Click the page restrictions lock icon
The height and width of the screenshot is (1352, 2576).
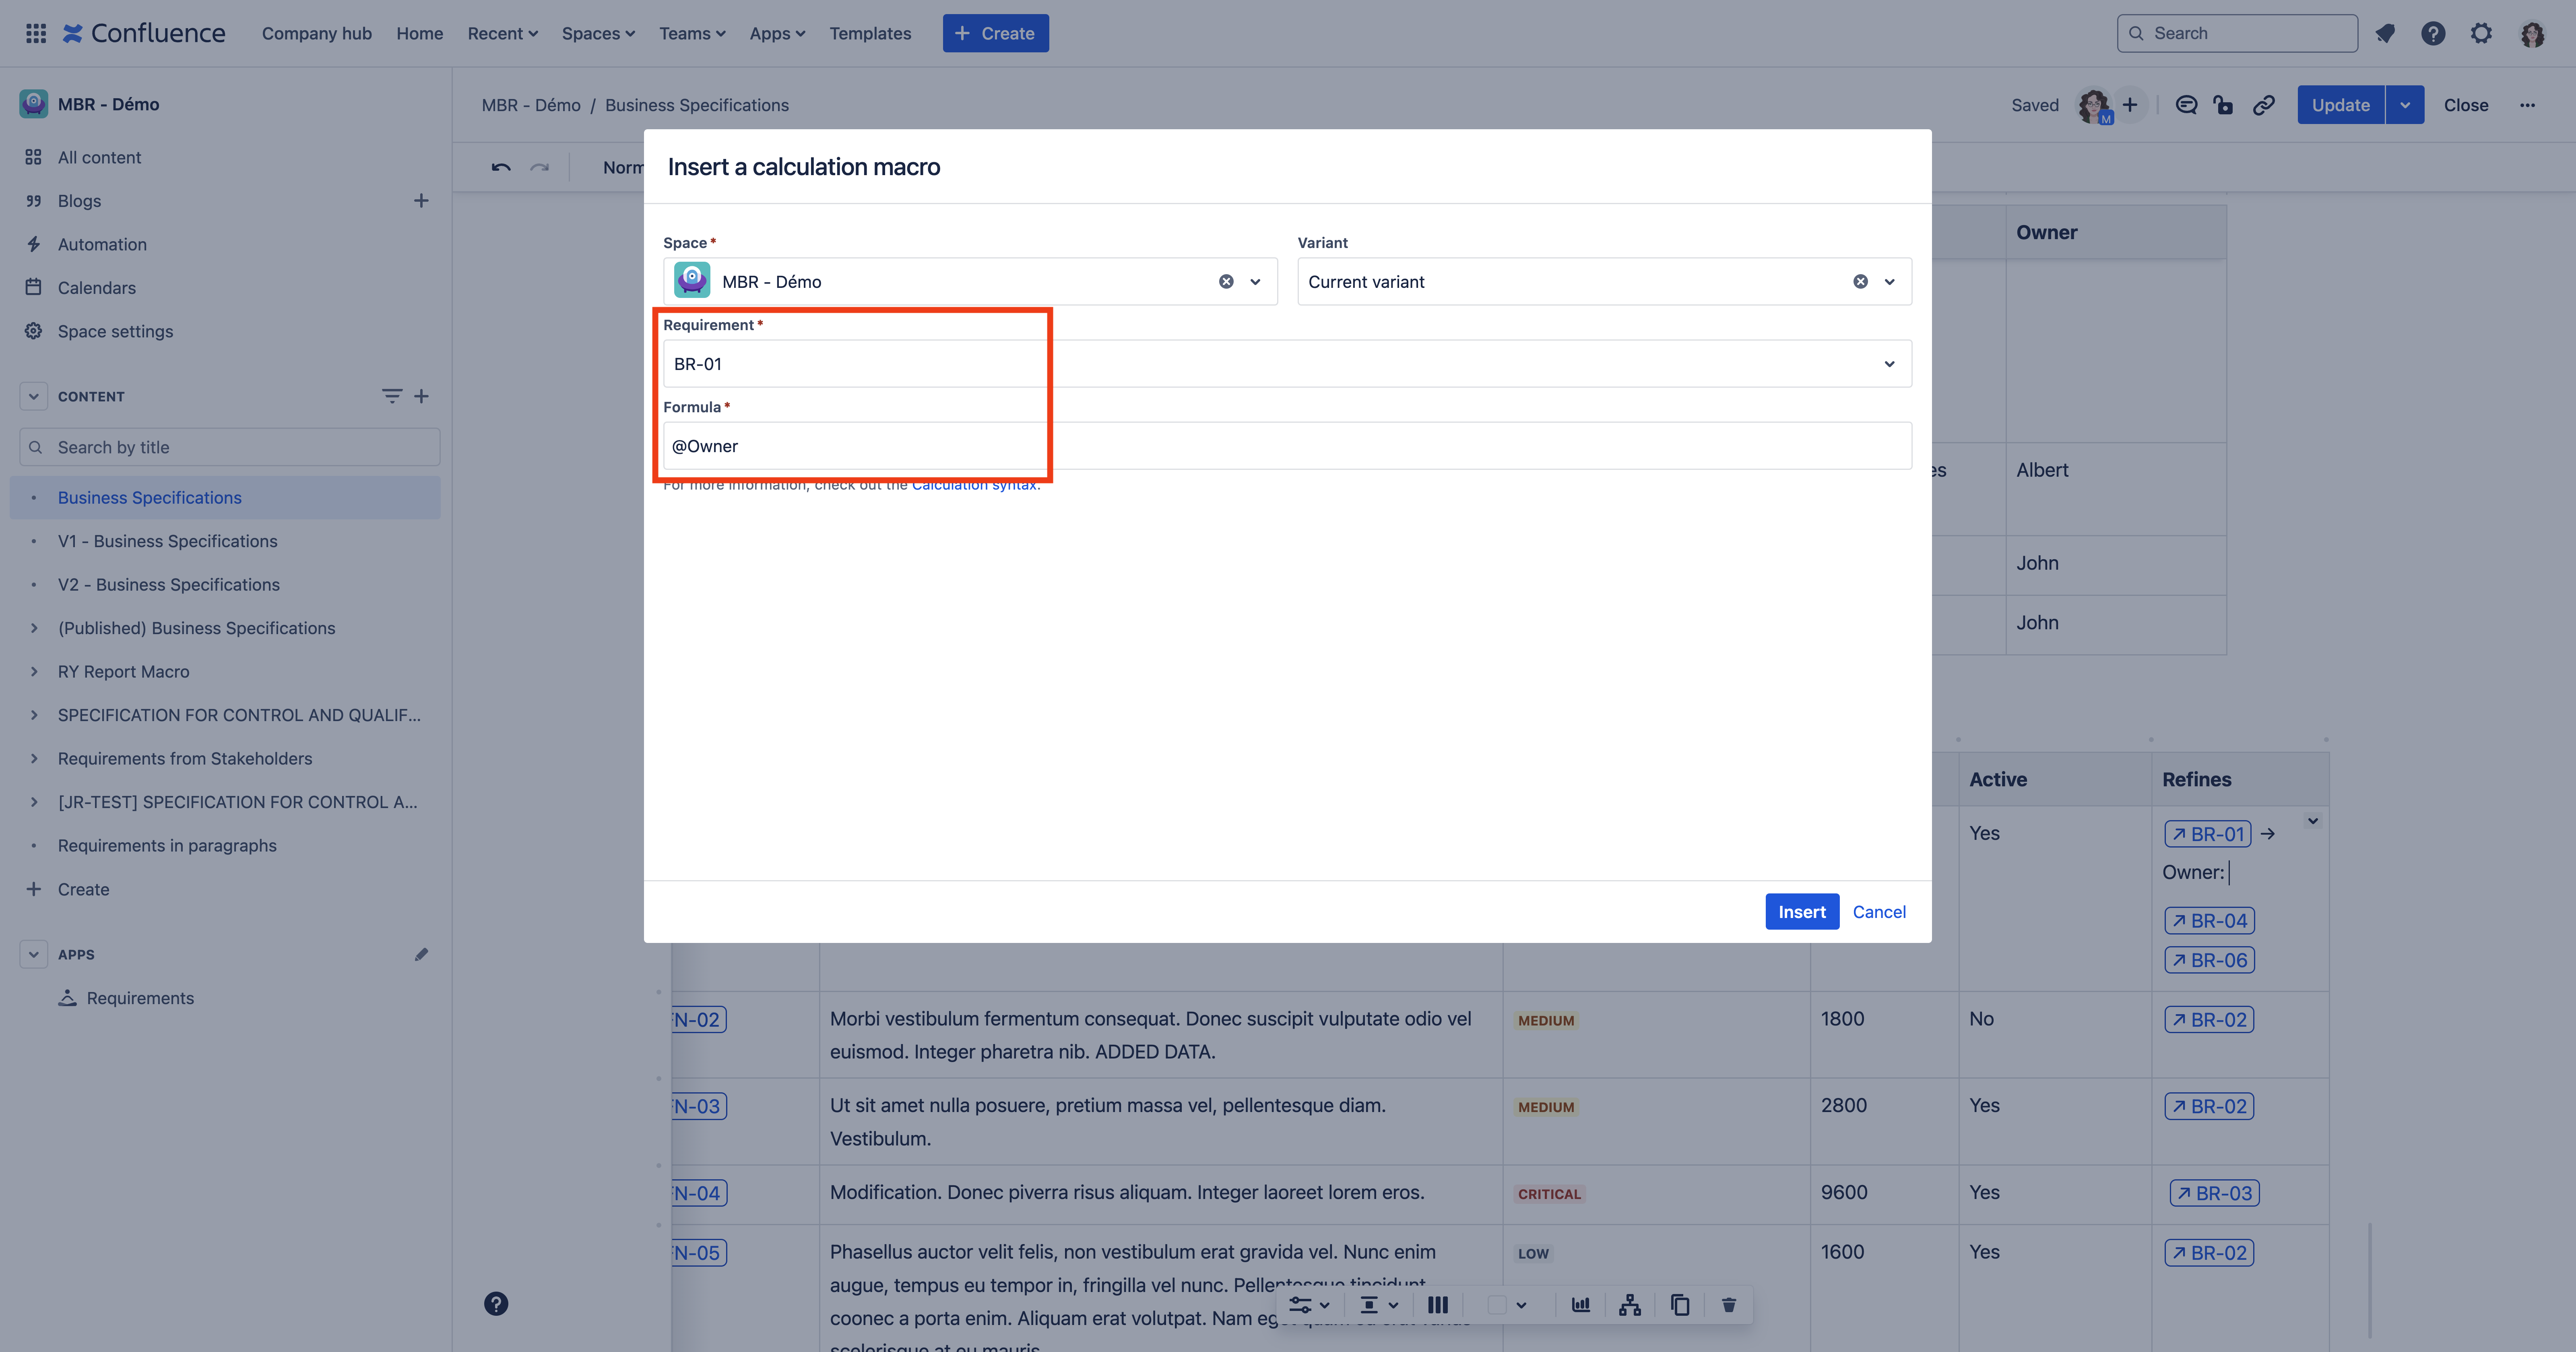coord(2223,105)
